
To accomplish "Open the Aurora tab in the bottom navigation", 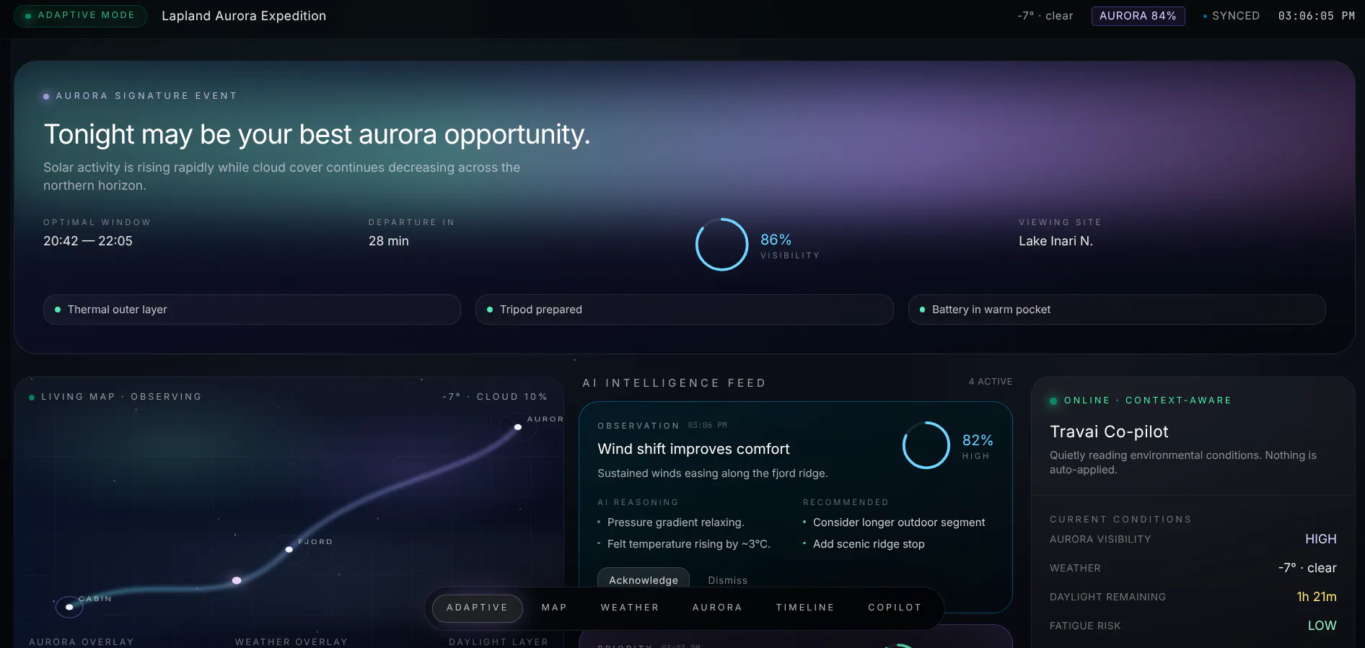I will 717,608.
